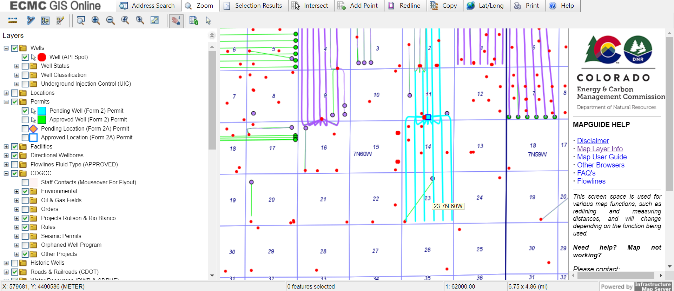Click the Previous View zoom icon
The width and height of the screenshot is (674, 291).
(x=125, y=21)
